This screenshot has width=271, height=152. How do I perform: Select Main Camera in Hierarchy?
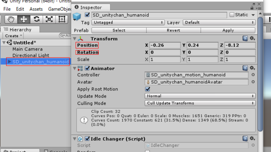coord(27,49)
